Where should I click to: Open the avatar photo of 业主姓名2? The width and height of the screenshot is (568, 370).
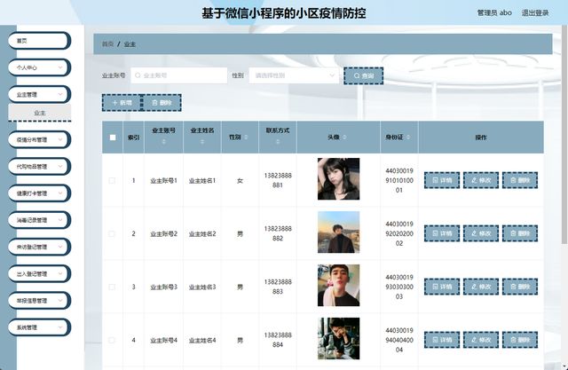(339, 232)
